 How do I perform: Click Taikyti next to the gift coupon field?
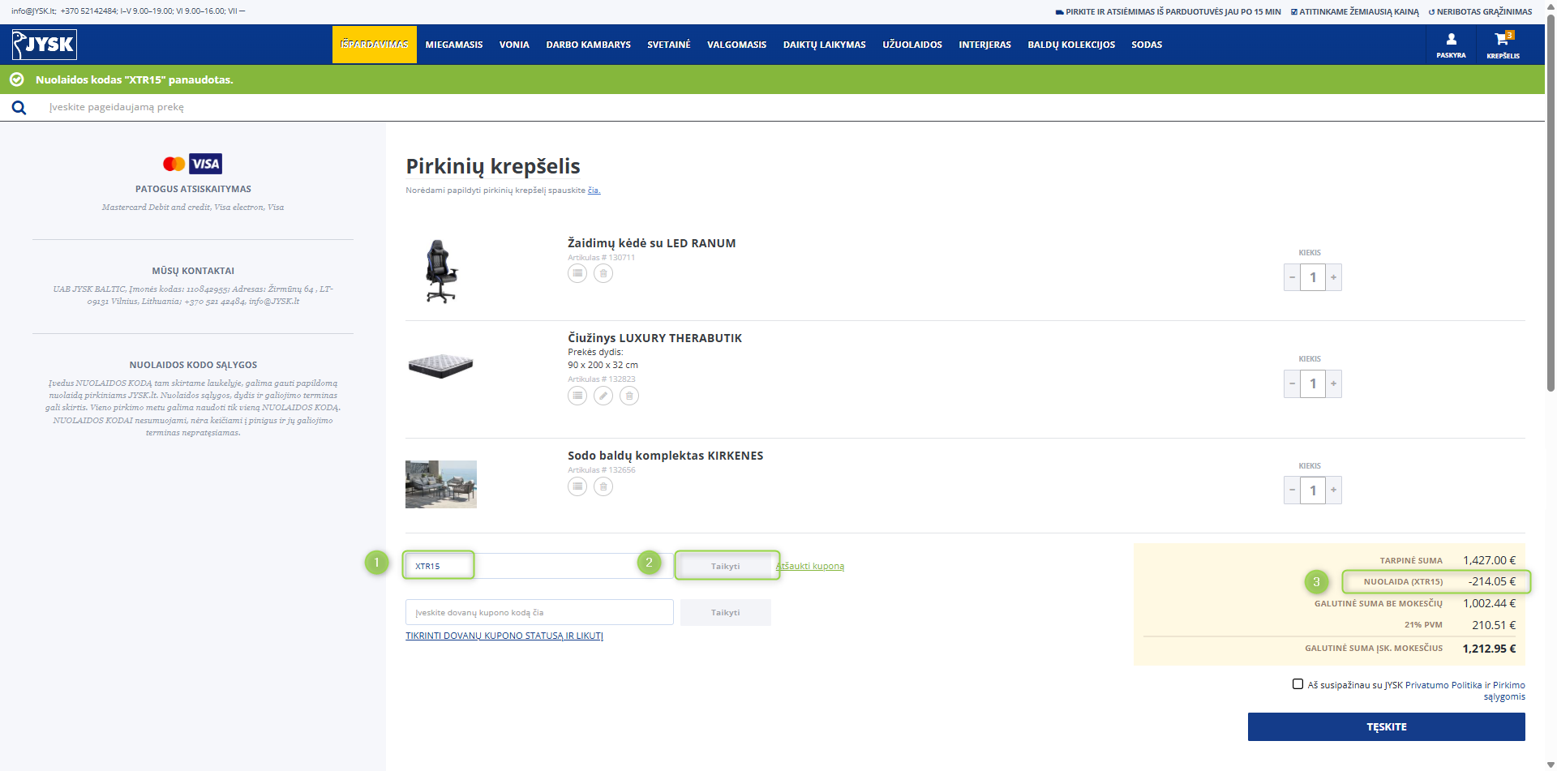[x=726, y=613]
